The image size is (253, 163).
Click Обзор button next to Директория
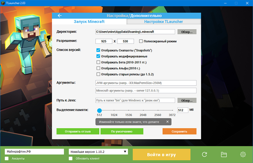click(x=187, y=32)
